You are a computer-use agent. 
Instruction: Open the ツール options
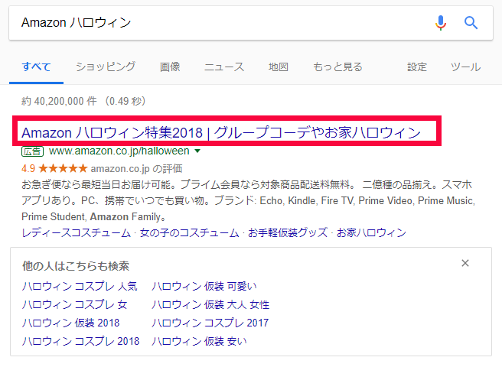pyautogui.click(x=465, y=67)
